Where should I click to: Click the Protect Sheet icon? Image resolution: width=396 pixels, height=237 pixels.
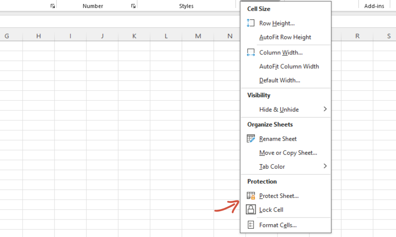[x=251, y=196]
